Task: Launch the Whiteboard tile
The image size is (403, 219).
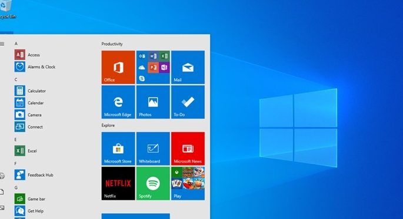Action: 153,149
